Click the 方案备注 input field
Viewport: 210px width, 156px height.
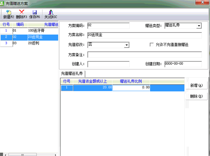tap(144, 55)
